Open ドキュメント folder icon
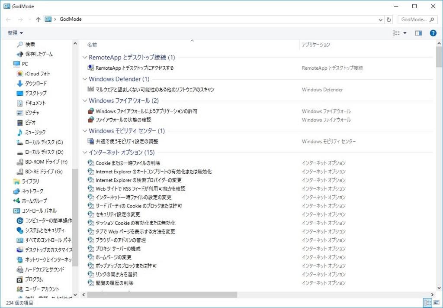The width and height of the screenshot is (443, 308). pyautogui.click(x=20, y=103)
